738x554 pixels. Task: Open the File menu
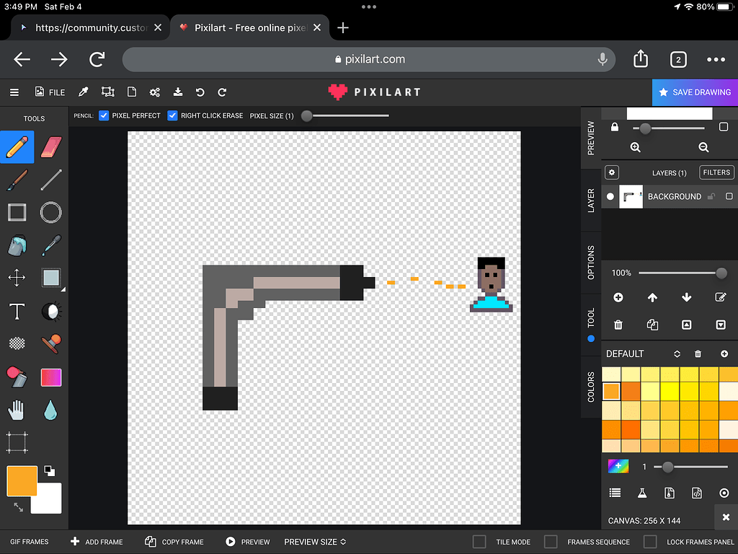click(x=50, y=92)
